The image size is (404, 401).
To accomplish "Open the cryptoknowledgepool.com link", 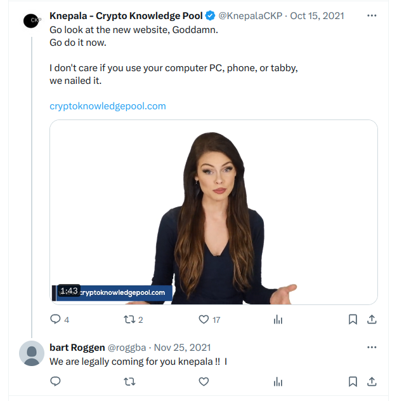I will [x=108, y=106].
